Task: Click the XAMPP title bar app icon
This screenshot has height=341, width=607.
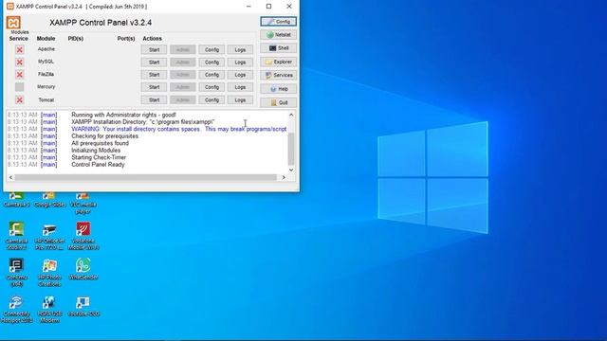Action: [10, 7]
